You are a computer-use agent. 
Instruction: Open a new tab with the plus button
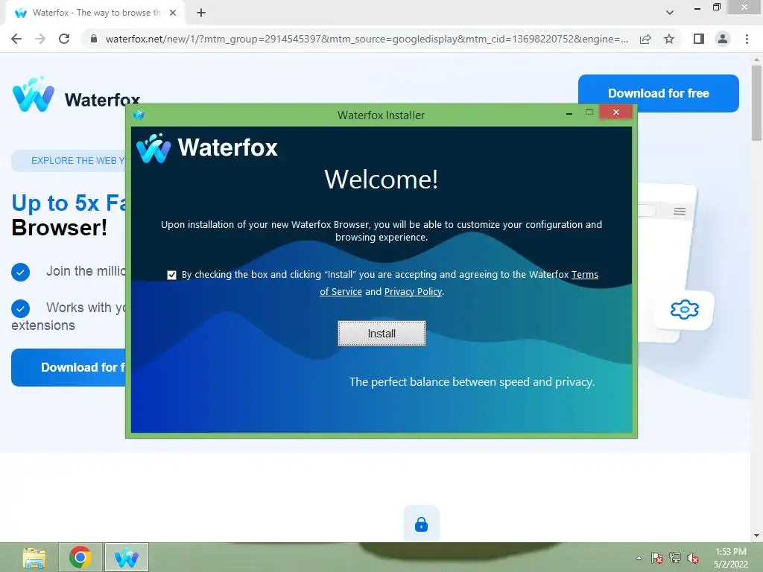tap(201, 13)
